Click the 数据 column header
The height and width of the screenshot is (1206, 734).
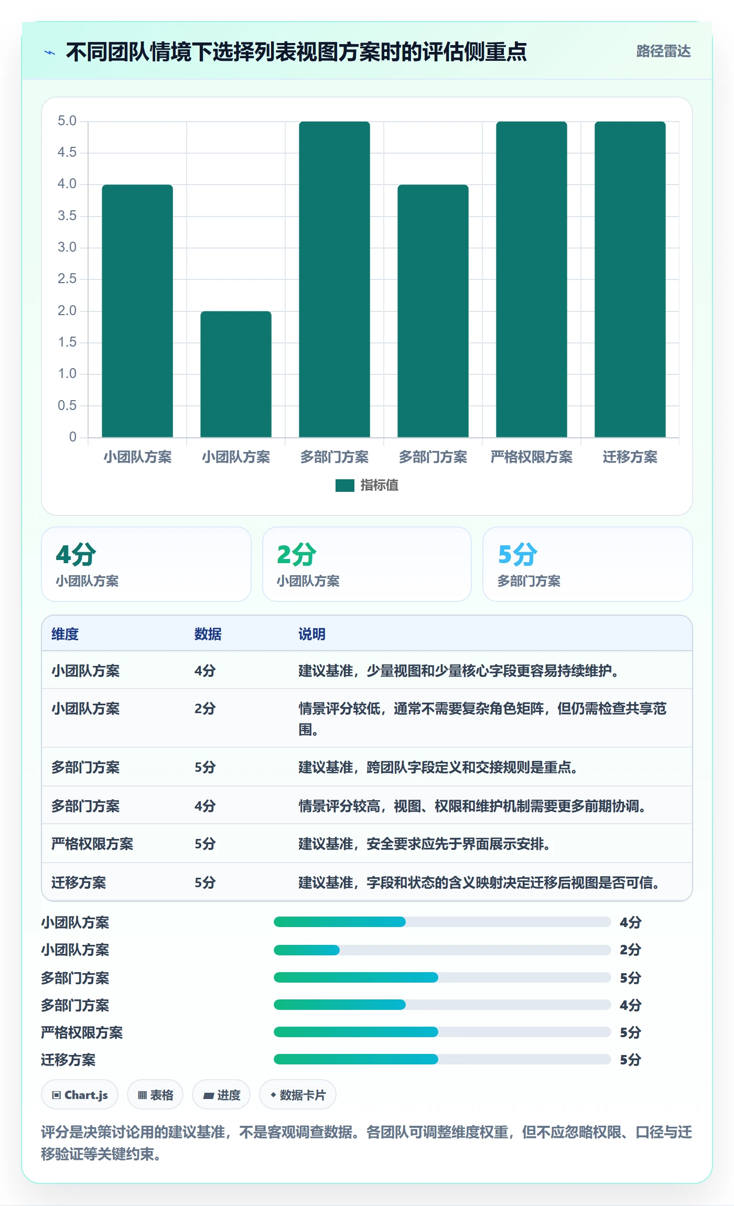(208, 634)
